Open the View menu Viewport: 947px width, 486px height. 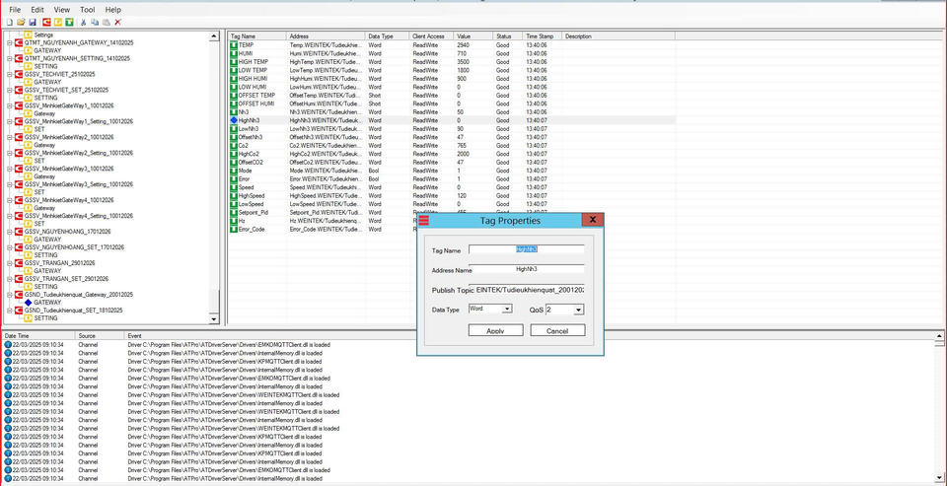[62, 9]
